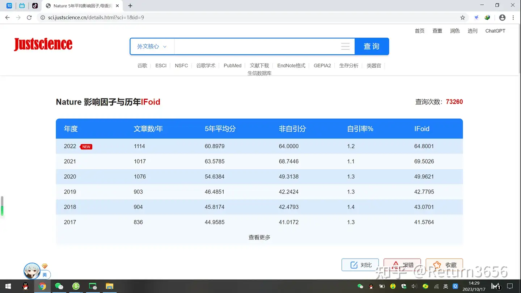Switch to the Zhihu pinned tab

(x=9, y=6)
